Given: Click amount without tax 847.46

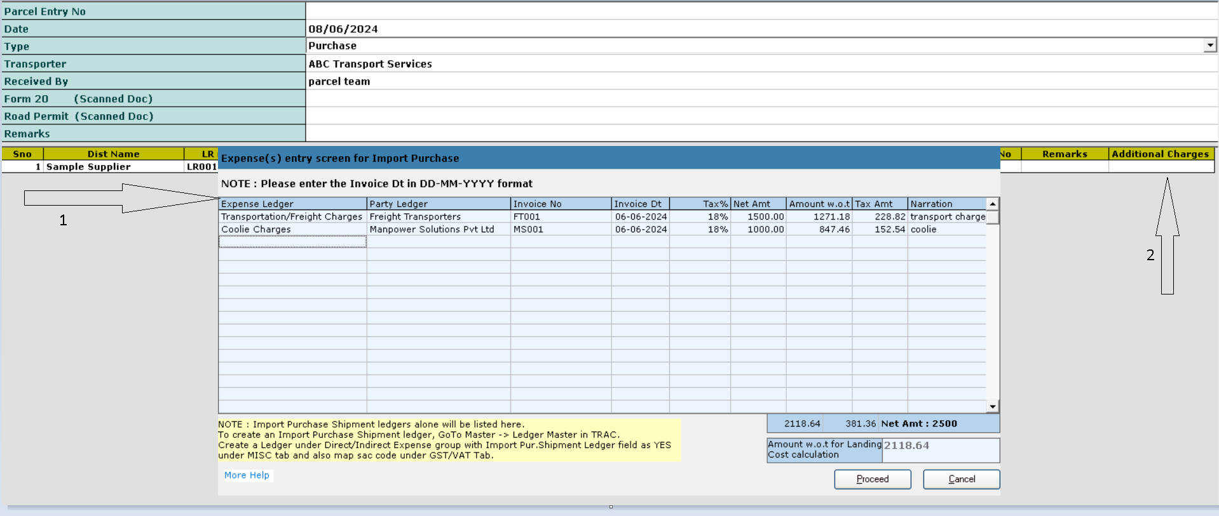Looking at the screenshot, I should click(819, 229).
